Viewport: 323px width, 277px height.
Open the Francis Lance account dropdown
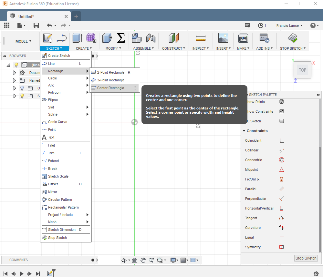pyautogui.click(x=289, y=26)
